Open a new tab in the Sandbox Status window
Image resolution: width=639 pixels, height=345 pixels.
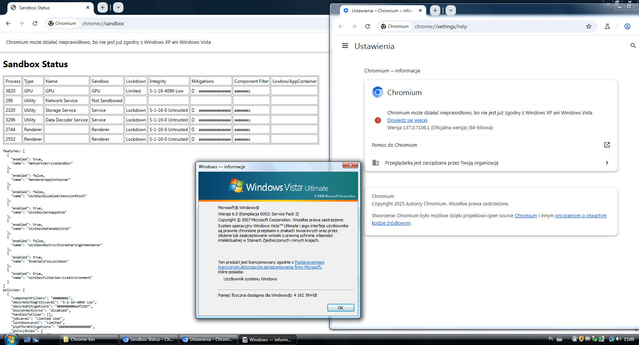[103, 7]
